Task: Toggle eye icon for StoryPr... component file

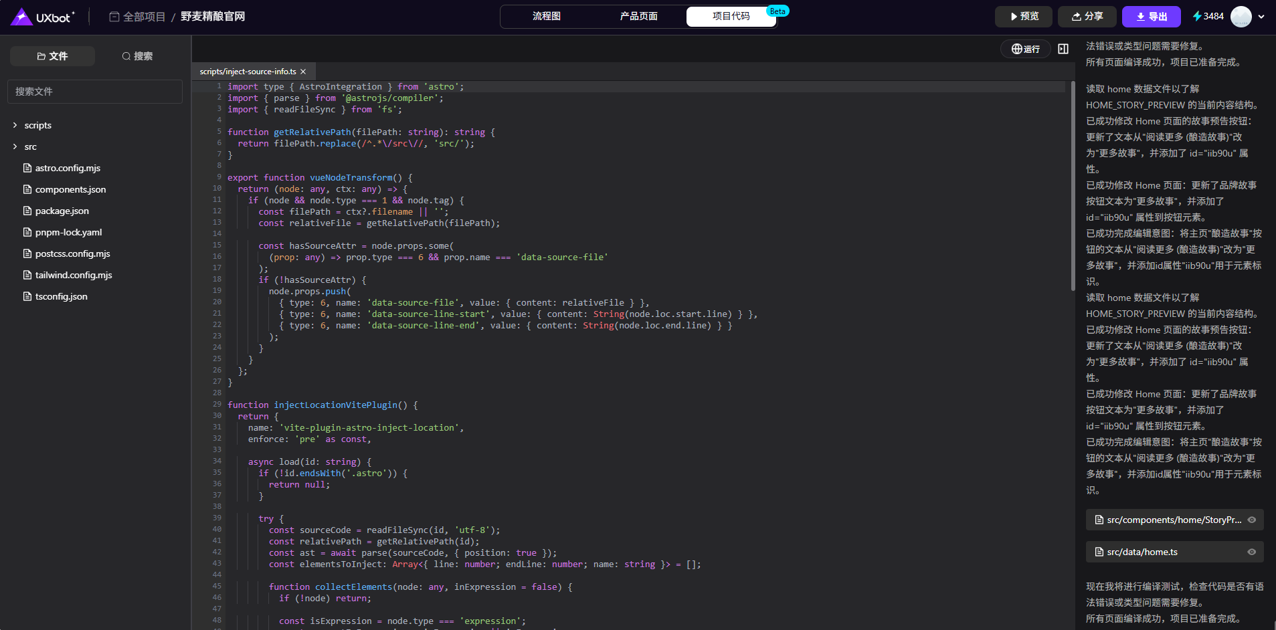Action: 1251,520
